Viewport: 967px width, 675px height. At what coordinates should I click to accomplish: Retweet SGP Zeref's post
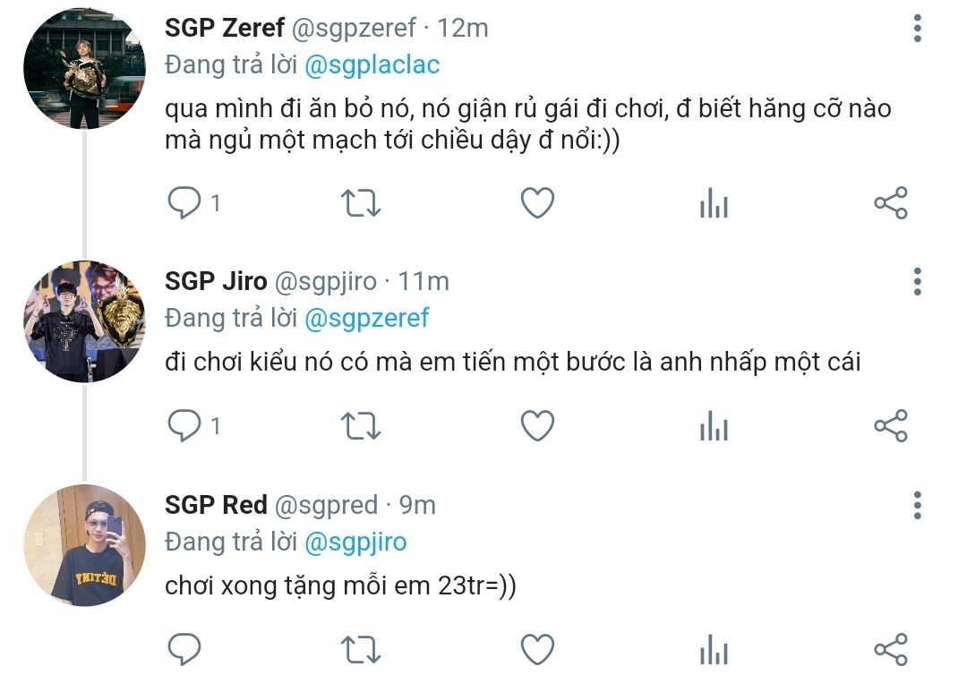(x=361, y=203)
